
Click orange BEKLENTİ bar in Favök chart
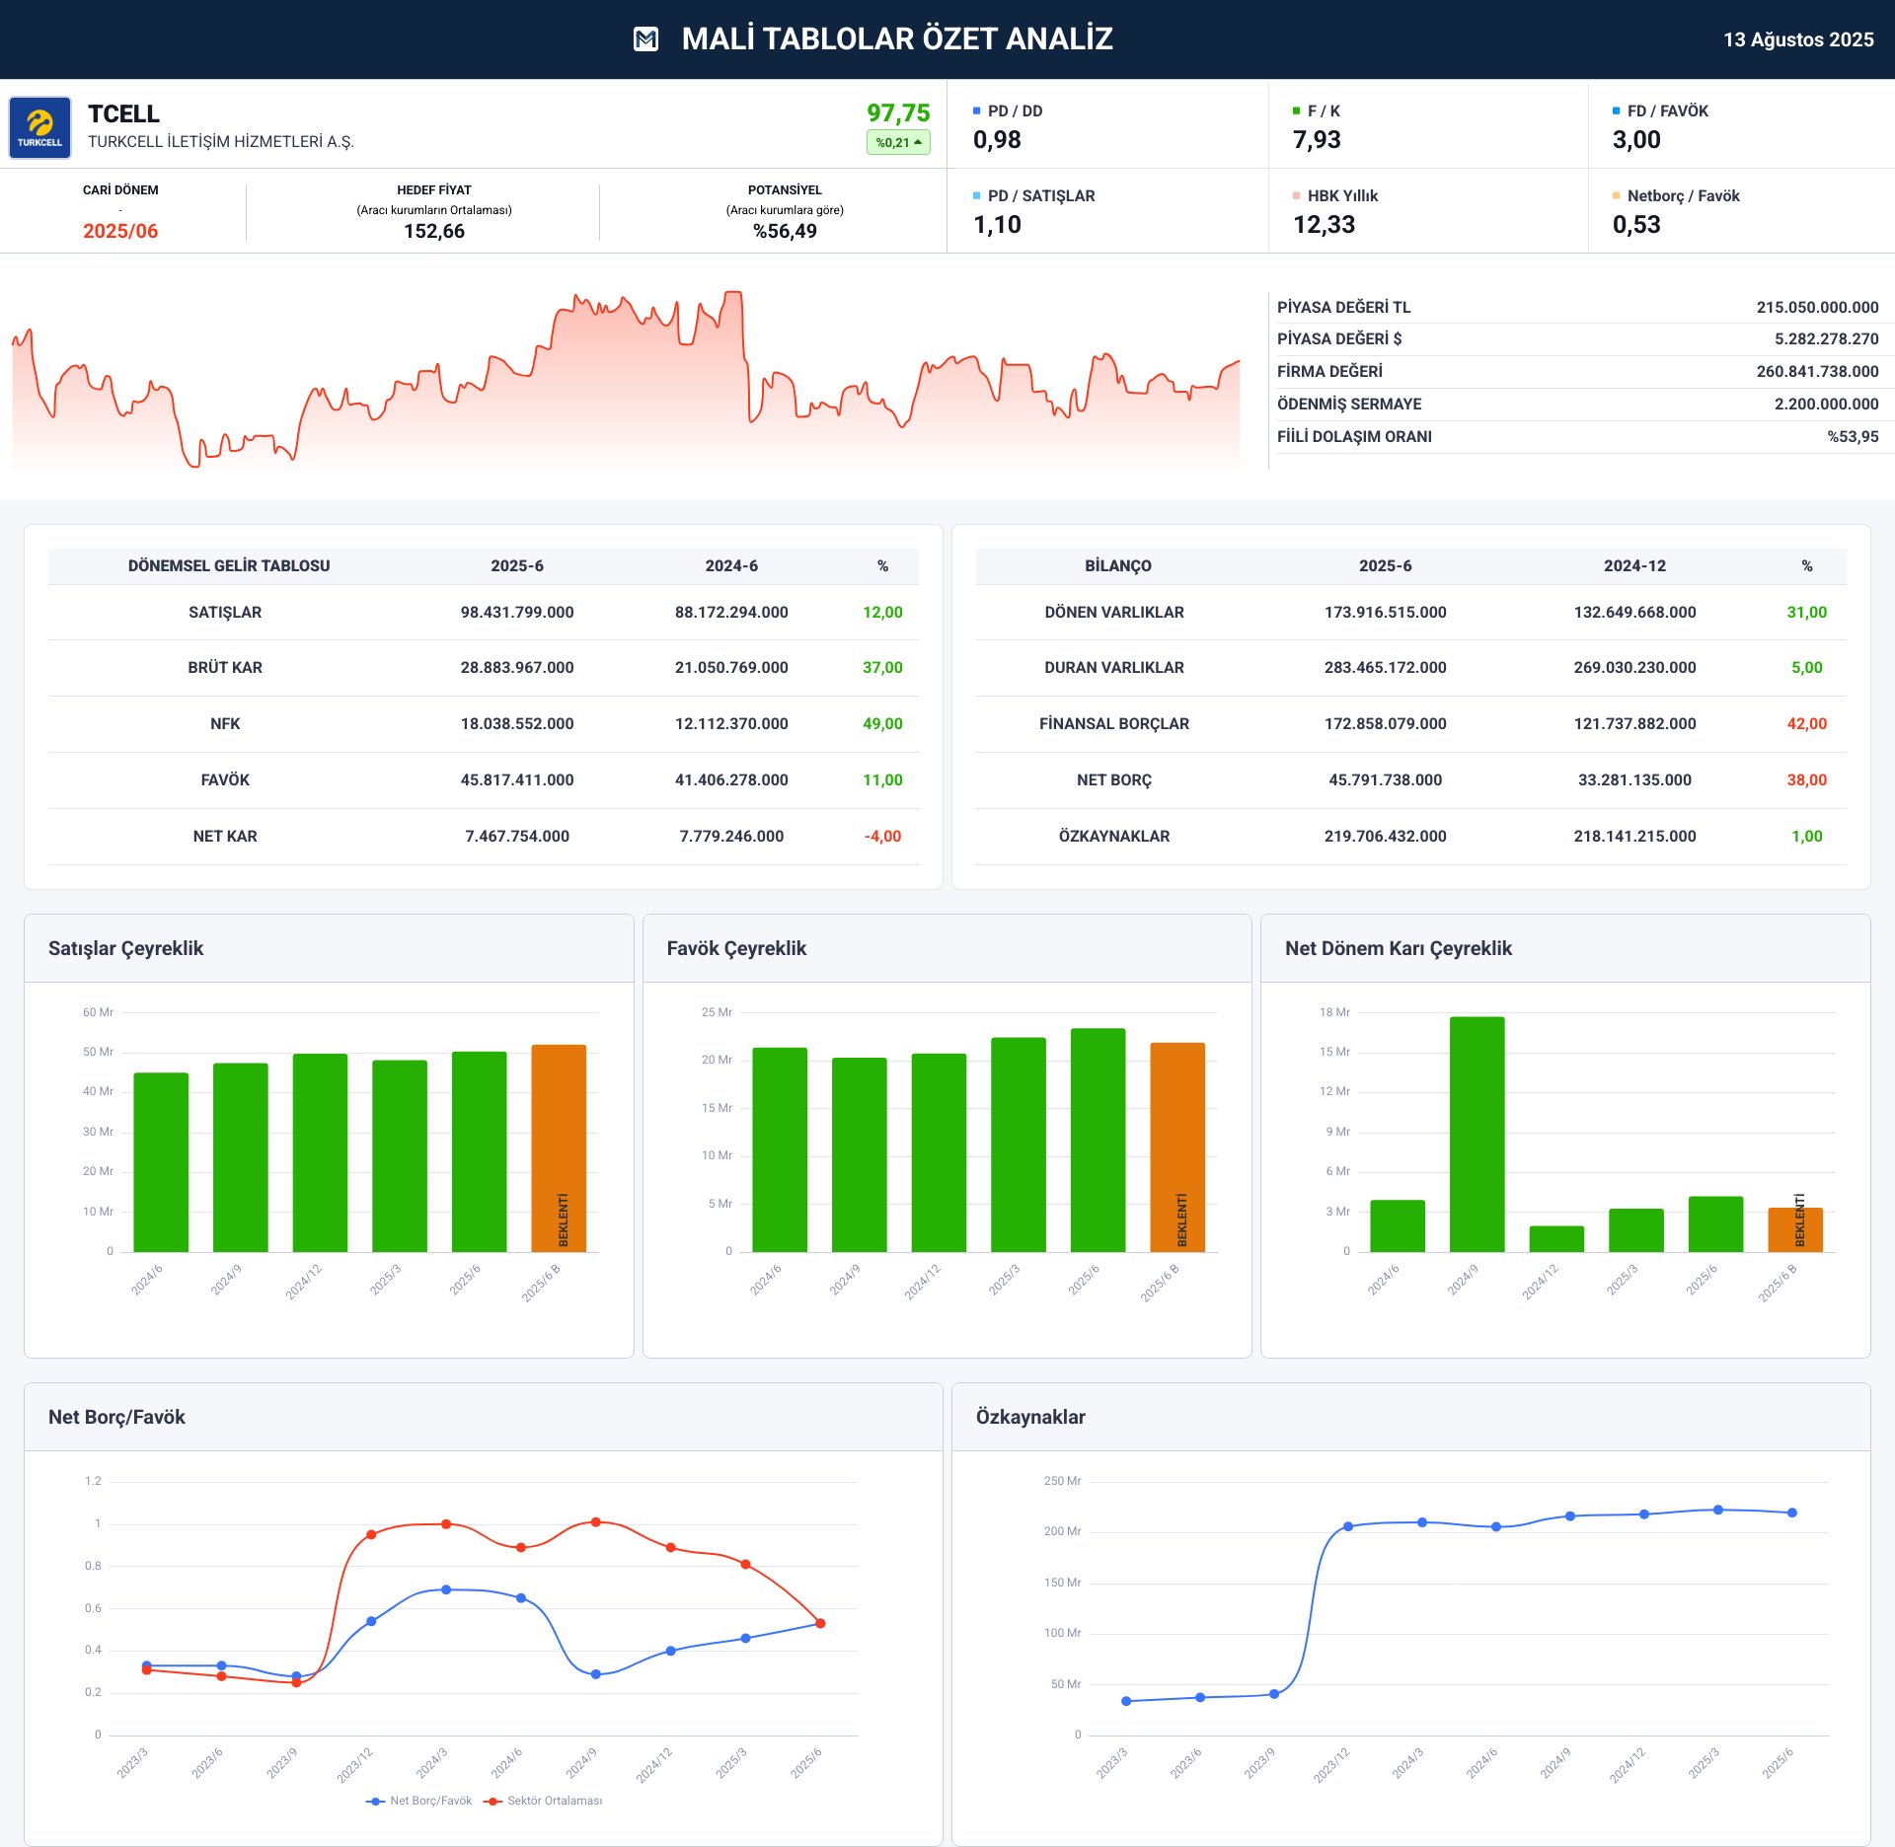point(1177,1147)
